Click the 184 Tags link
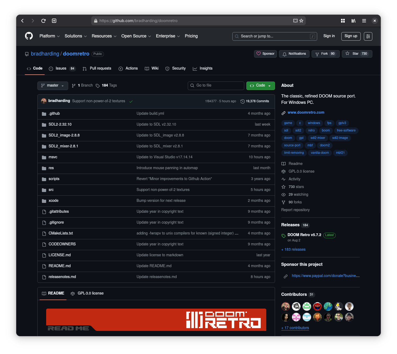The image size is (397, 354). tap(106, 86)
